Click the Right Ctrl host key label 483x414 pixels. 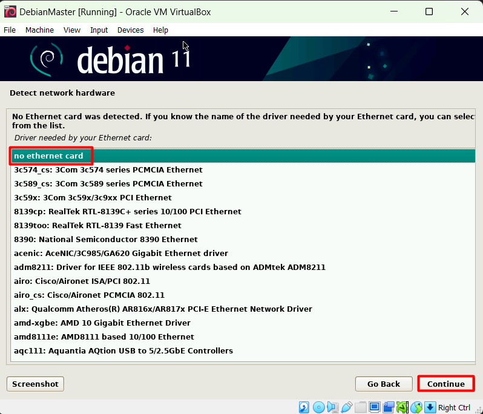coord(454,407)
